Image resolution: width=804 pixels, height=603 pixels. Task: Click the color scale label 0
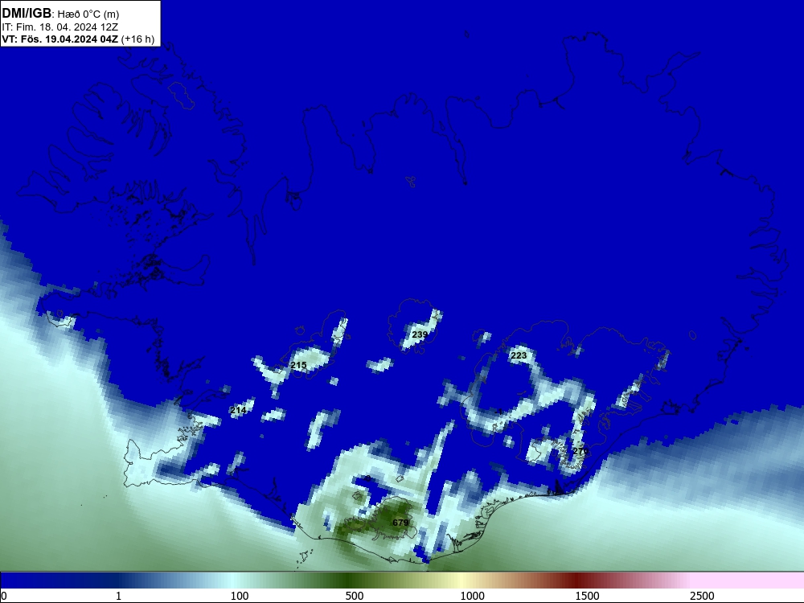tap(4, 596)
